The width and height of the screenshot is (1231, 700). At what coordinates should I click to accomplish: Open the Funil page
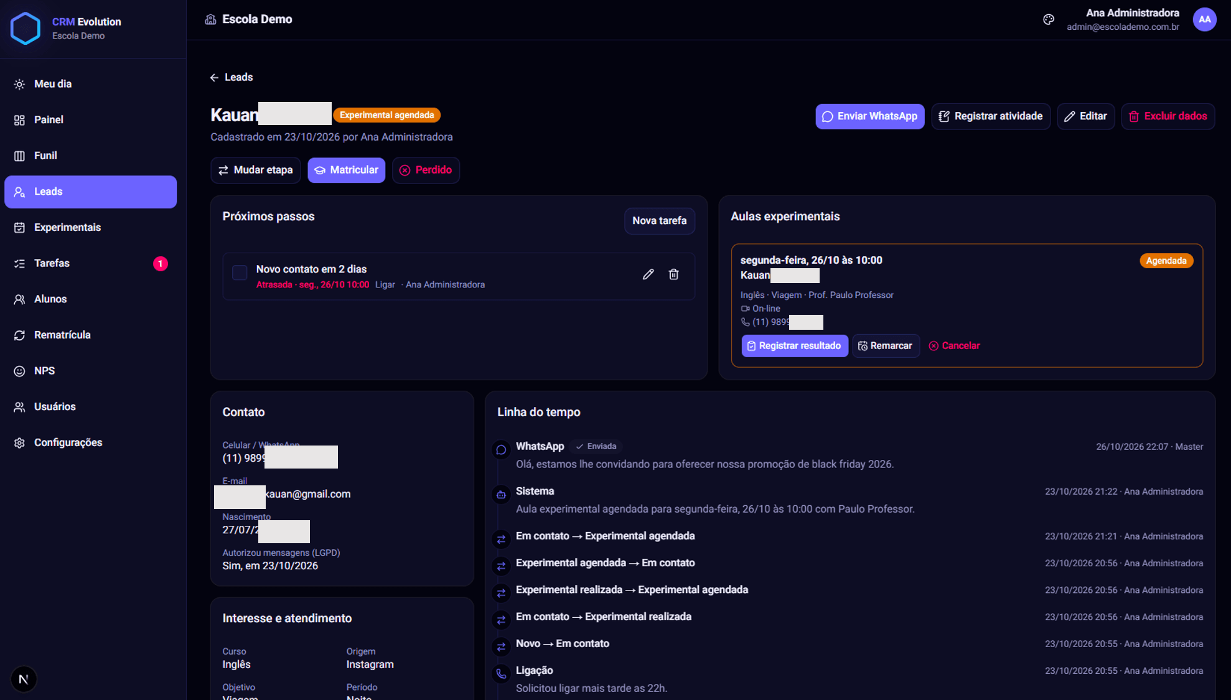[x=91, y=156]
